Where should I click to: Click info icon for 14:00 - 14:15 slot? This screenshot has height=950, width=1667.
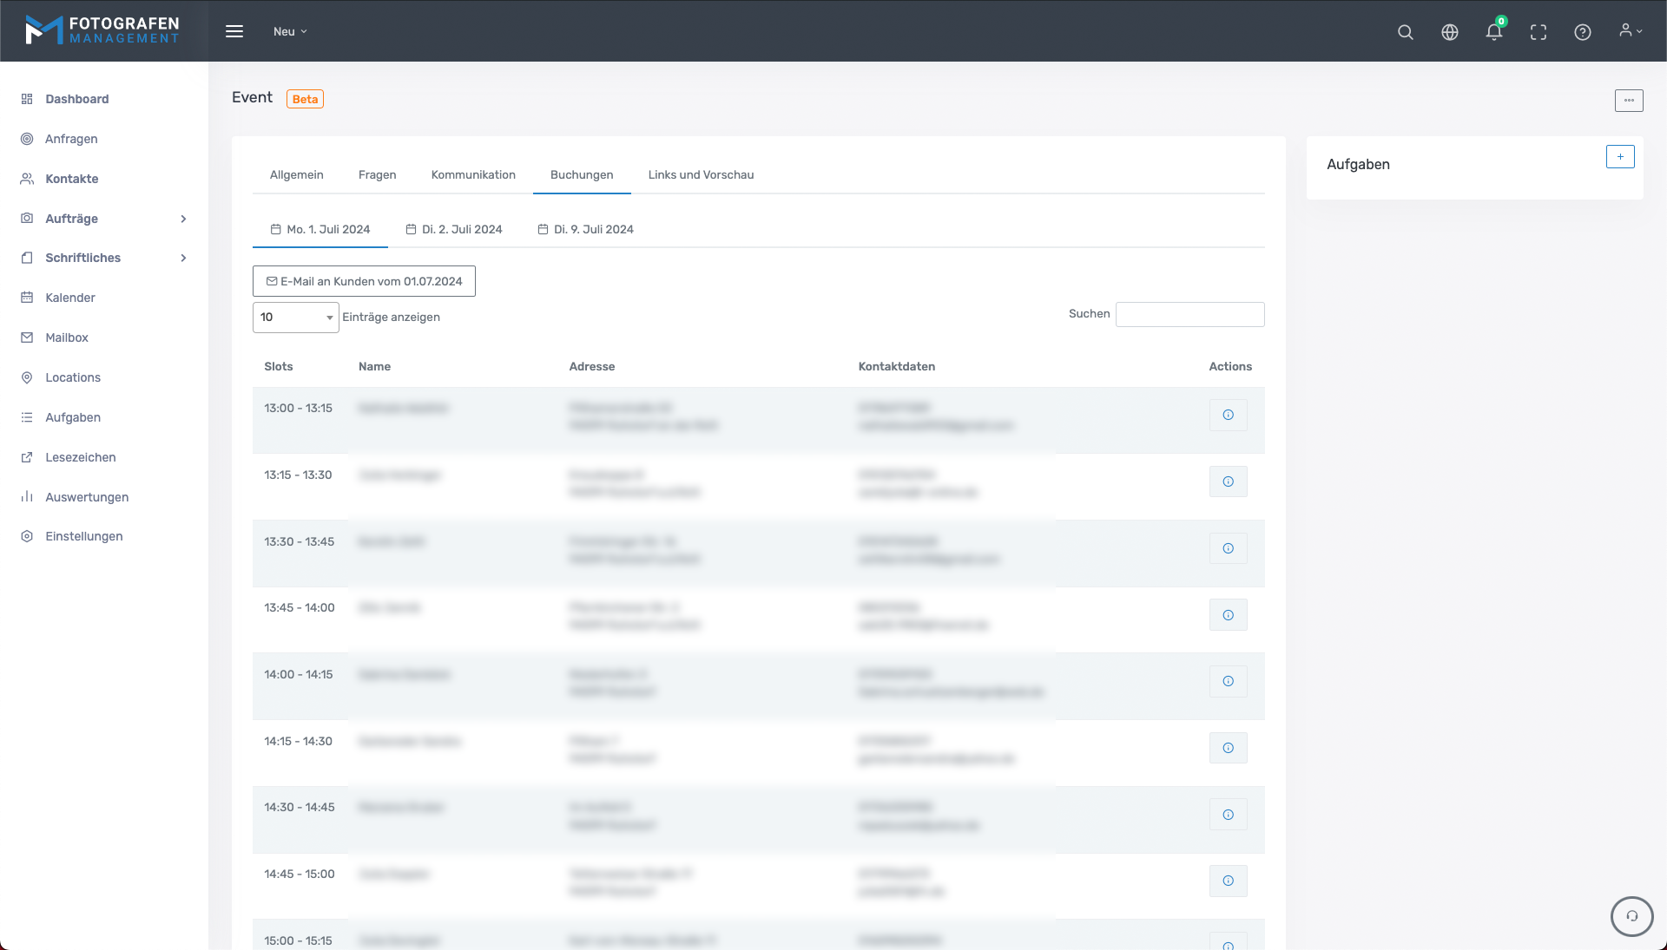1228,681
